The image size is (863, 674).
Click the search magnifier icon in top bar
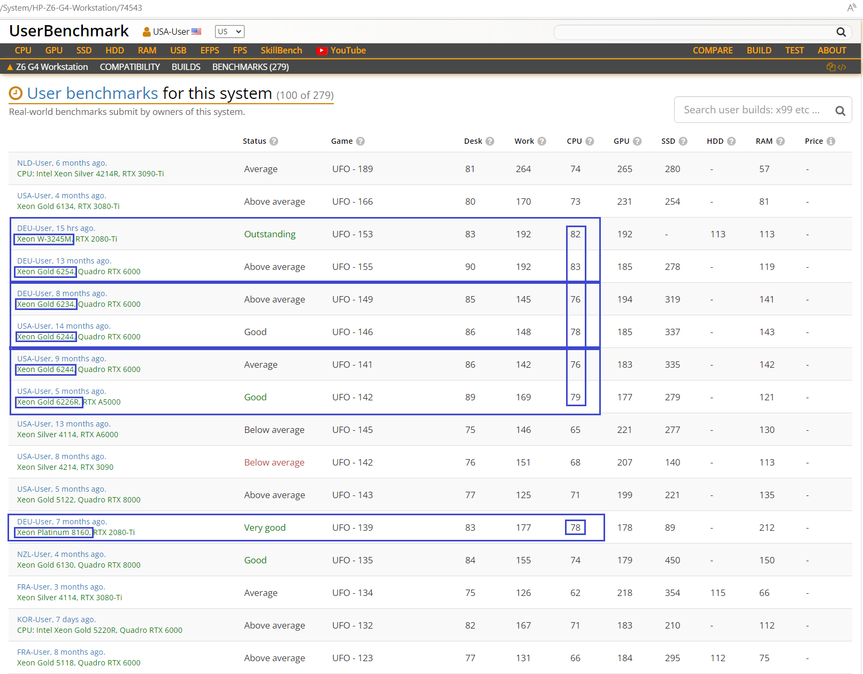[841, 32]
